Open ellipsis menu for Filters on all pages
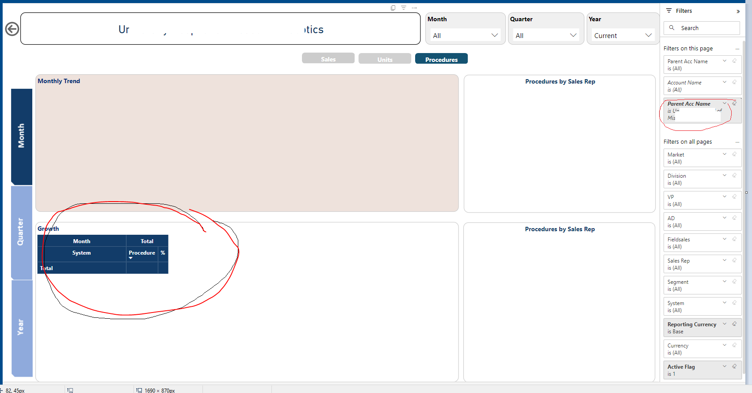The width and height of the screenshot is (752, 393). pos(737,142)
